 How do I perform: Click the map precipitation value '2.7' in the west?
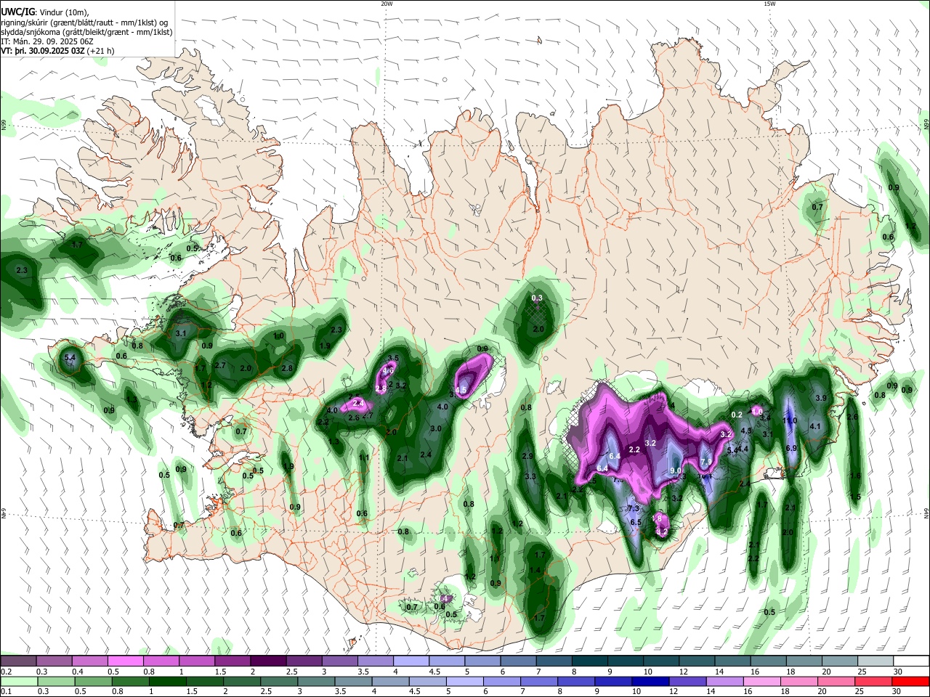[x=221, y=365]
